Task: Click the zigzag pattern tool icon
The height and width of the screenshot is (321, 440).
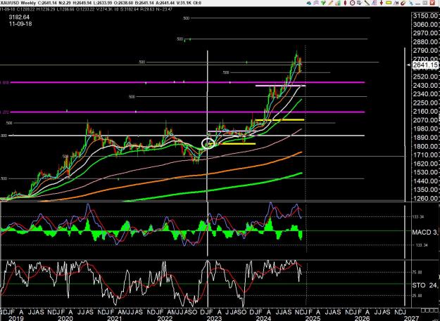Action: point(396,3)
